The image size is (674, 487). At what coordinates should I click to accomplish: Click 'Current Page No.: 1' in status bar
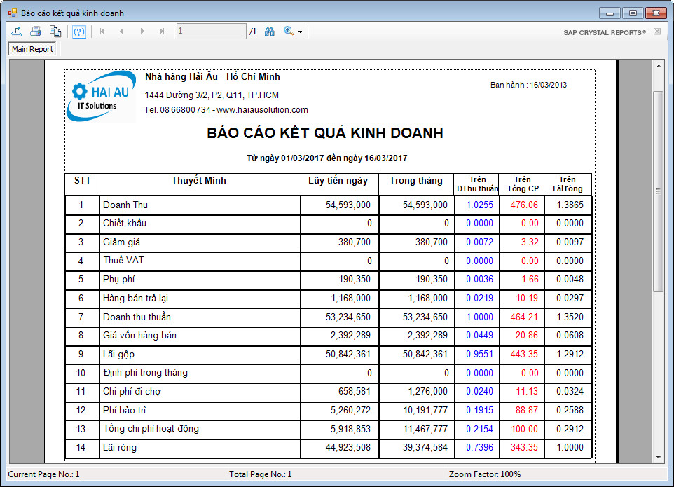43,474
